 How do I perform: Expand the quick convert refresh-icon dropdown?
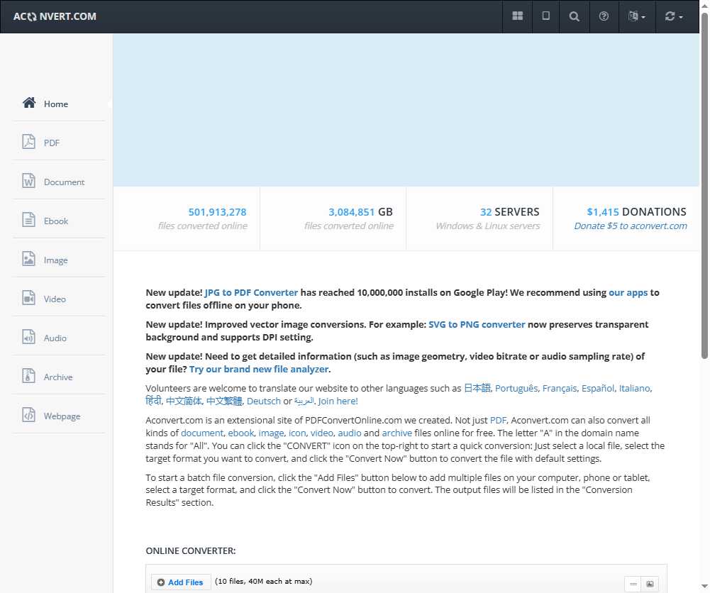pyautogui.click(x=673, y=16)
